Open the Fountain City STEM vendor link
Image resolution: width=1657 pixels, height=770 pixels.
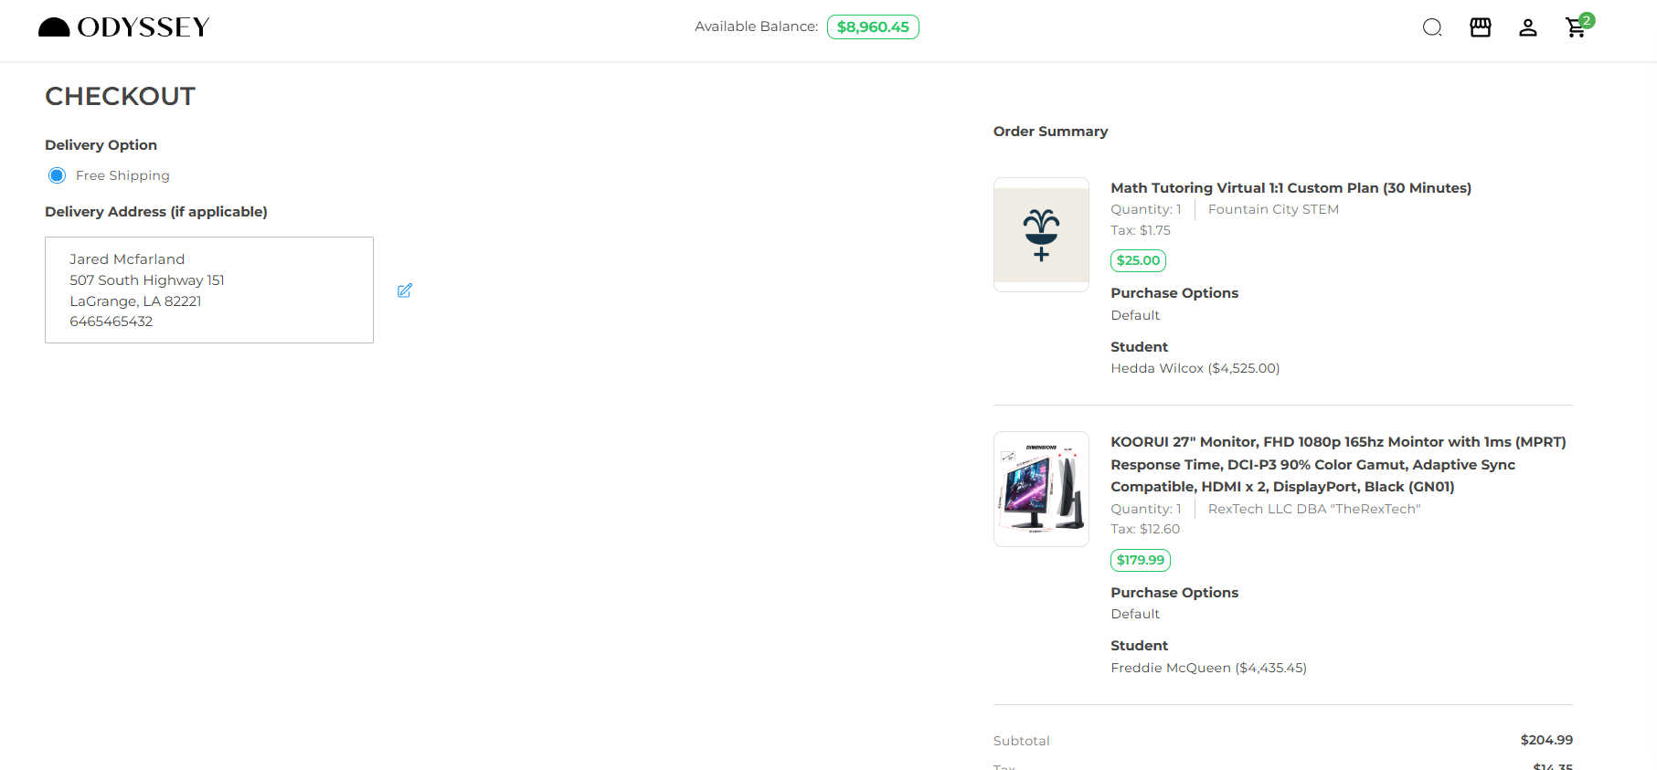tap(1272, 209)
